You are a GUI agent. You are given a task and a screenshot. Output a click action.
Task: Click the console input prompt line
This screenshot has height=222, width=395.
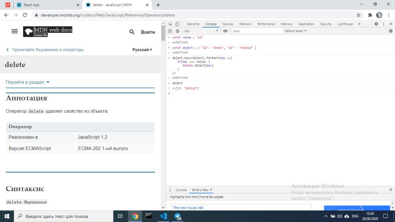coord(280,93)
